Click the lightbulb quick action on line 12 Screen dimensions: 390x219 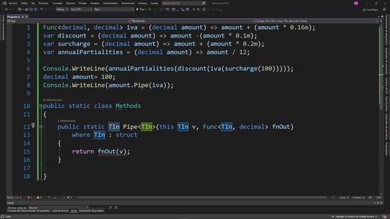tap(33, 125)
